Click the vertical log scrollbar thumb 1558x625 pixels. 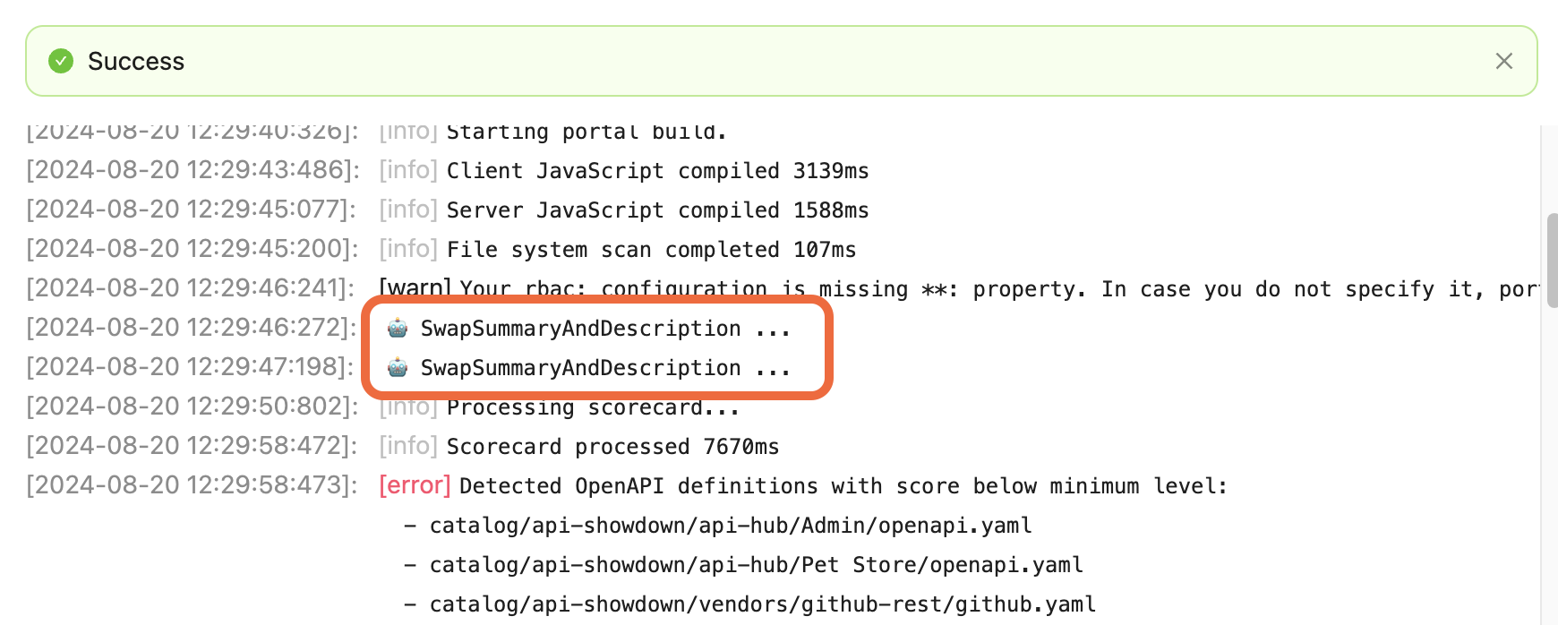1553,261
